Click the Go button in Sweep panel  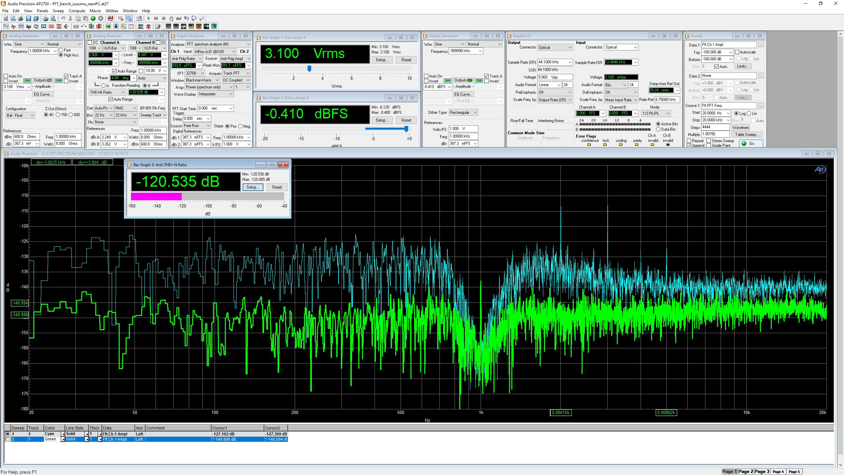point(751,143)
